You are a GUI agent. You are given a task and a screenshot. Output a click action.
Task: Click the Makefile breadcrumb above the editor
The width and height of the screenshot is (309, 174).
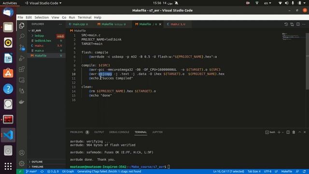78,30
